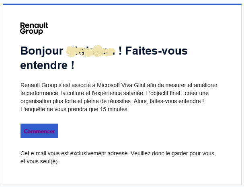
Task: Open the Commencer survey link
Action: pos(39,131)
